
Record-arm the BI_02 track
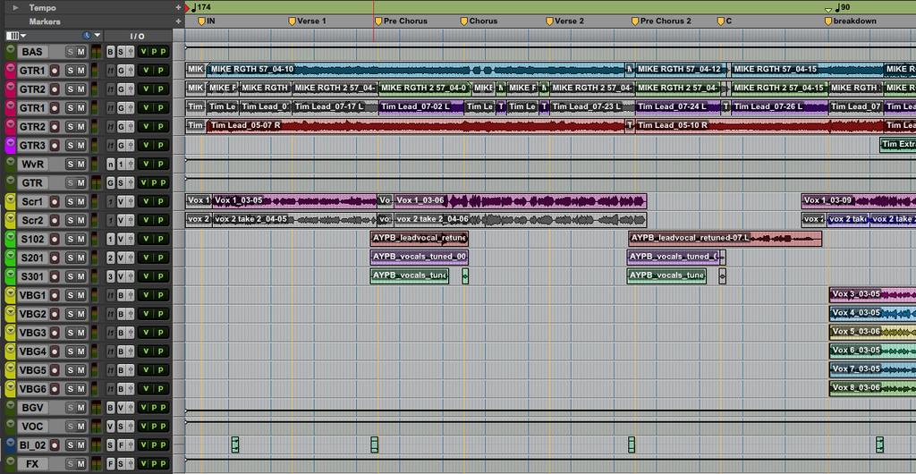tap(55, 445)
